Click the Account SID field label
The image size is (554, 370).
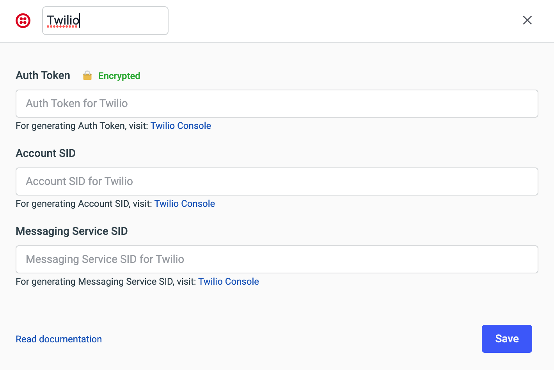(x=46, y=153)
